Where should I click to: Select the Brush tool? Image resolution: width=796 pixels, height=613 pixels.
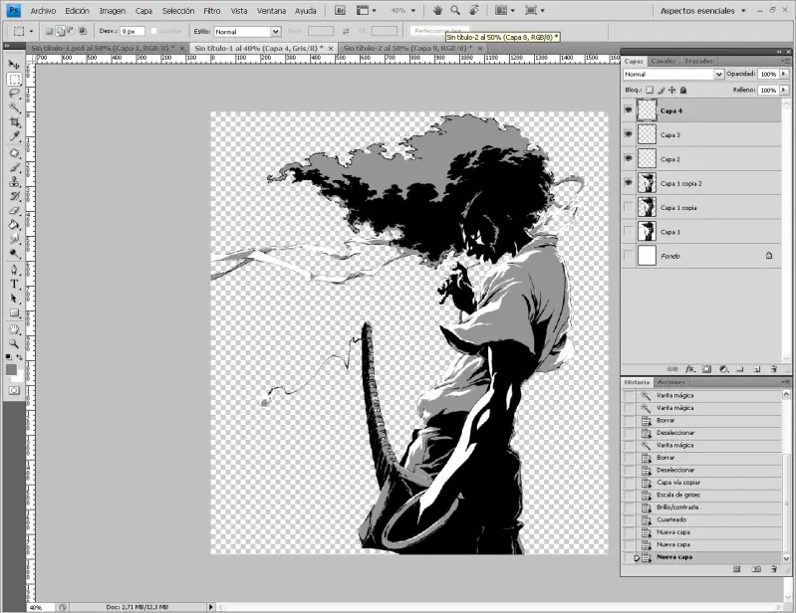[14, 168]
